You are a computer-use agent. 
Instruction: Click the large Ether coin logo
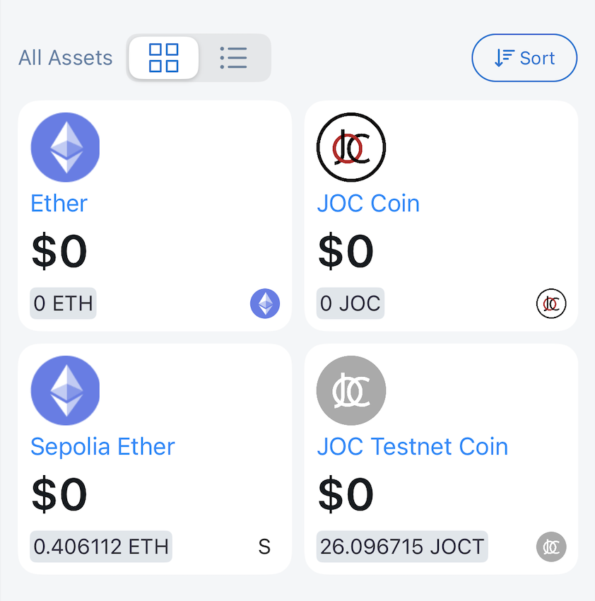[65, 147]
